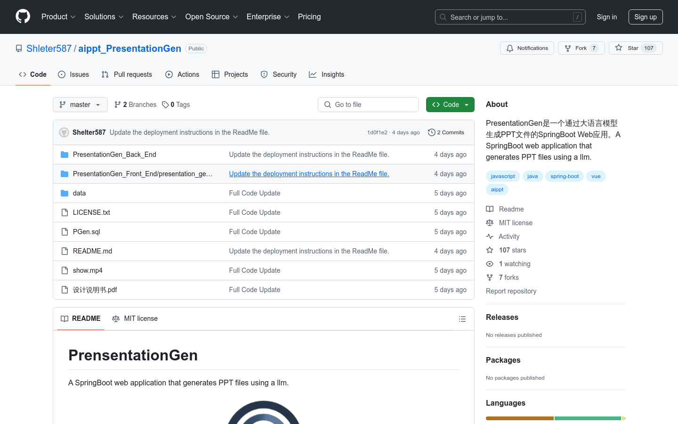The image size is (678, 424).
Task: Expand the Enterprise menu
Action: [268, 16]
